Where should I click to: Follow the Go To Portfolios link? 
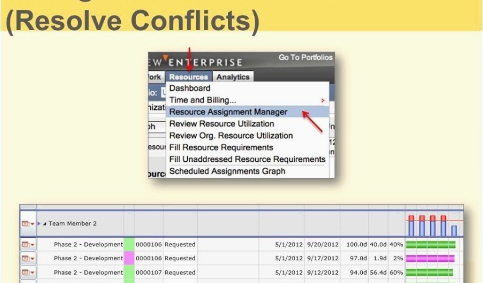coord(305,58)
